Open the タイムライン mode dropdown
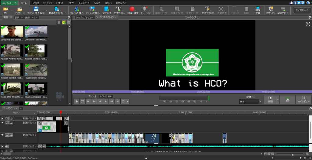312x160 pixels. (35, 113)
